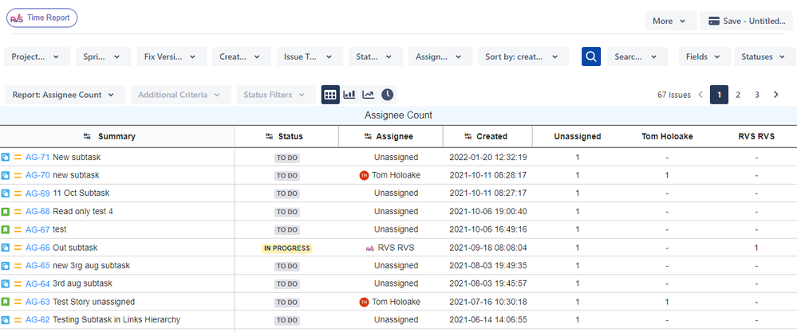Open issue link AG-69
The width and height of the screenshot is (797, 332).
point(37,193)
